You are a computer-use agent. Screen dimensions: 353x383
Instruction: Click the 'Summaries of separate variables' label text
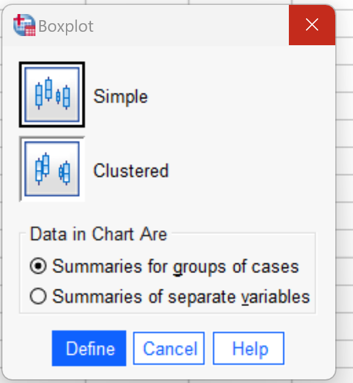(x=181, y=297)
